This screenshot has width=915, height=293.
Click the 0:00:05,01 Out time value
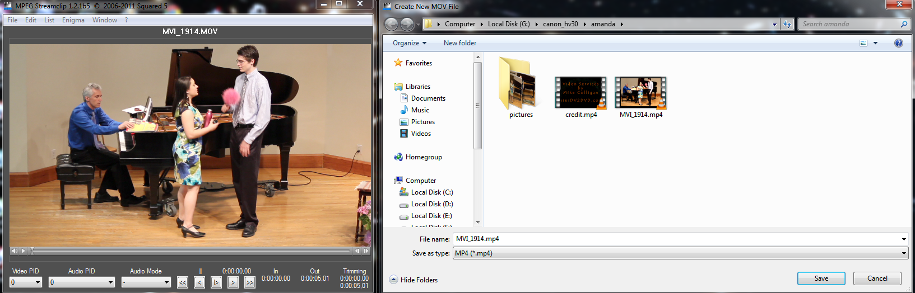point(315,278)
